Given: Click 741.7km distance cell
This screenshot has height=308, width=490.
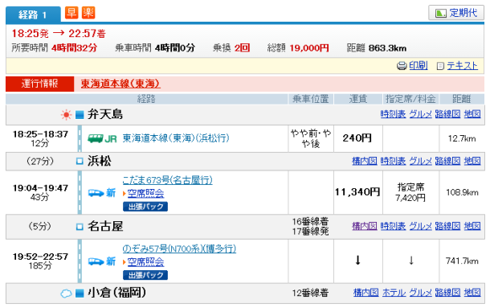Looking at the screenshot, I should [462, 261].
